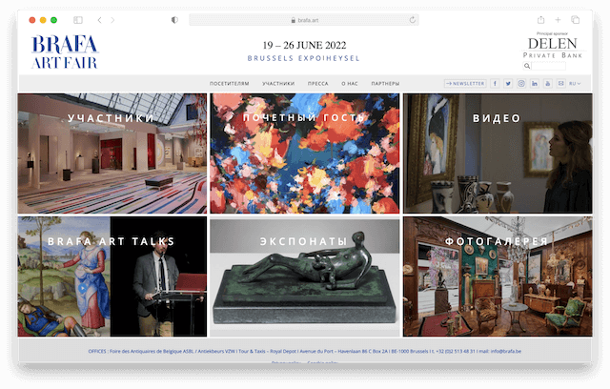Click the privacy shield icon
The width and height of the screenshot is (610, 389).
(174, 20)
